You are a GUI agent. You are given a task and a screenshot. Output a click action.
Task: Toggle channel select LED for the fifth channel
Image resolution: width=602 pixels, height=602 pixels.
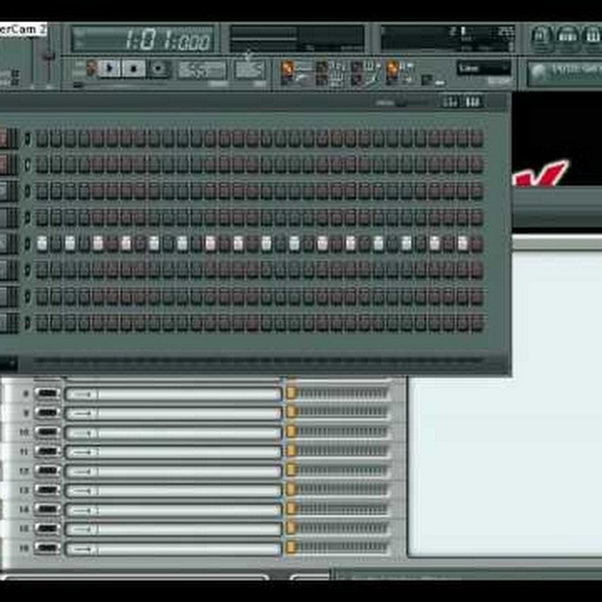(27, 243)
